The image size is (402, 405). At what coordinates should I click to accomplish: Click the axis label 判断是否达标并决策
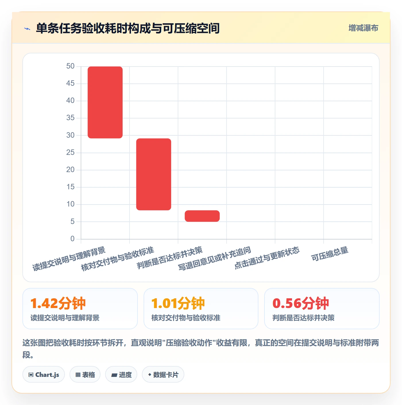click(x=170, y=258)
